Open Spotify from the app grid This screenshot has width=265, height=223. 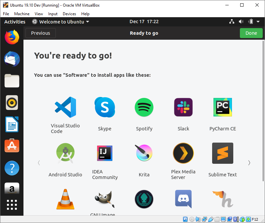(x=144, y=107)
